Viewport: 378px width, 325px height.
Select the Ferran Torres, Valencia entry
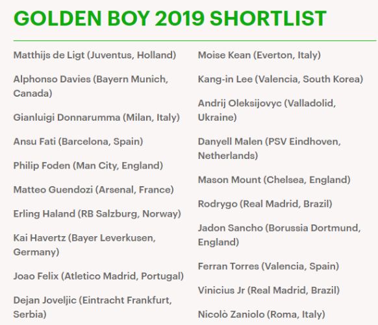tap(268, 266)
